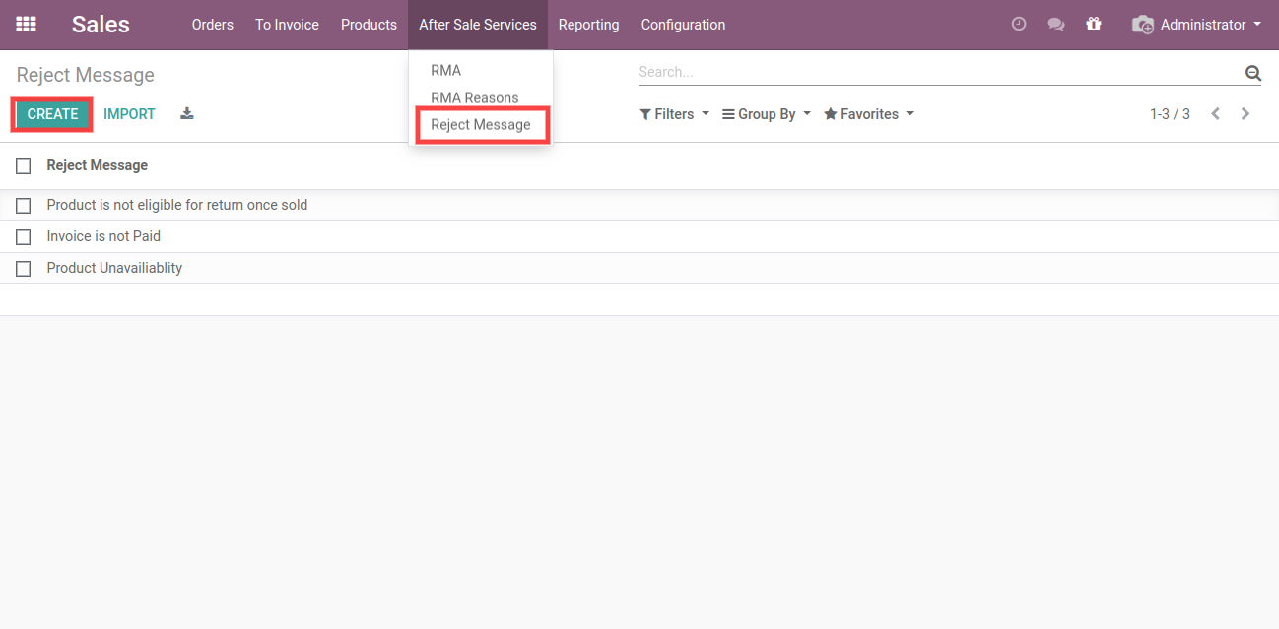The width and height of the screenshot is (1279, 629).
Task: Click the export download icon
Action: point(187,114)
